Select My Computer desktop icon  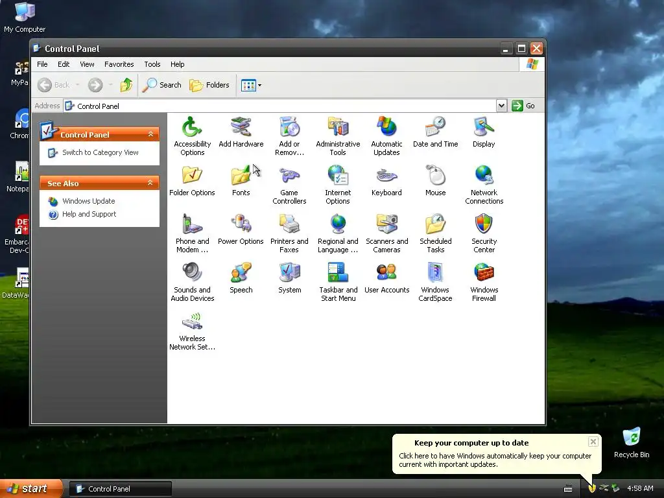(25, 18)
